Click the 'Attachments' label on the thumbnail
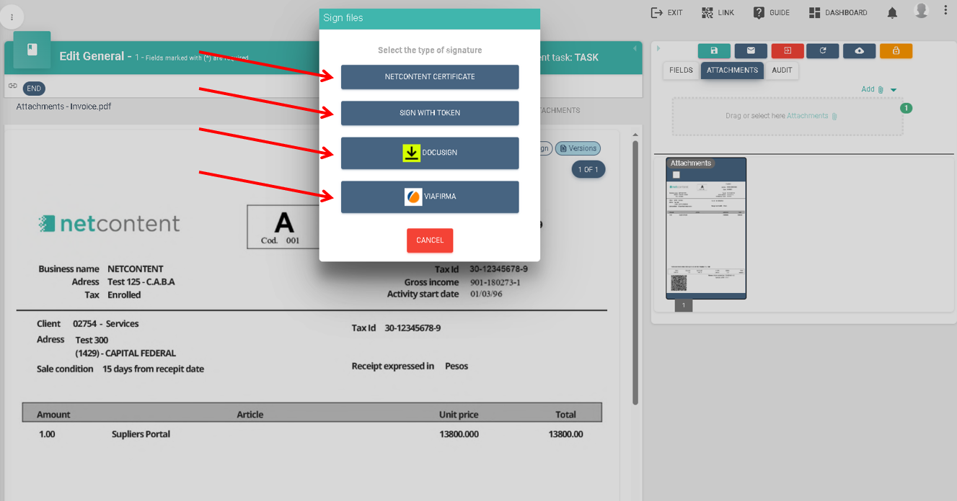The height and width of the screenshot is (501, 957). tap(691, 163)
